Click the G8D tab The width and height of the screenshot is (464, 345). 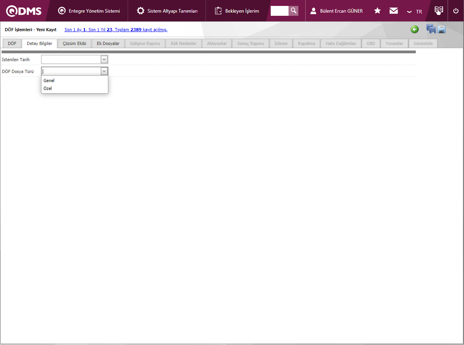point(371,43)
